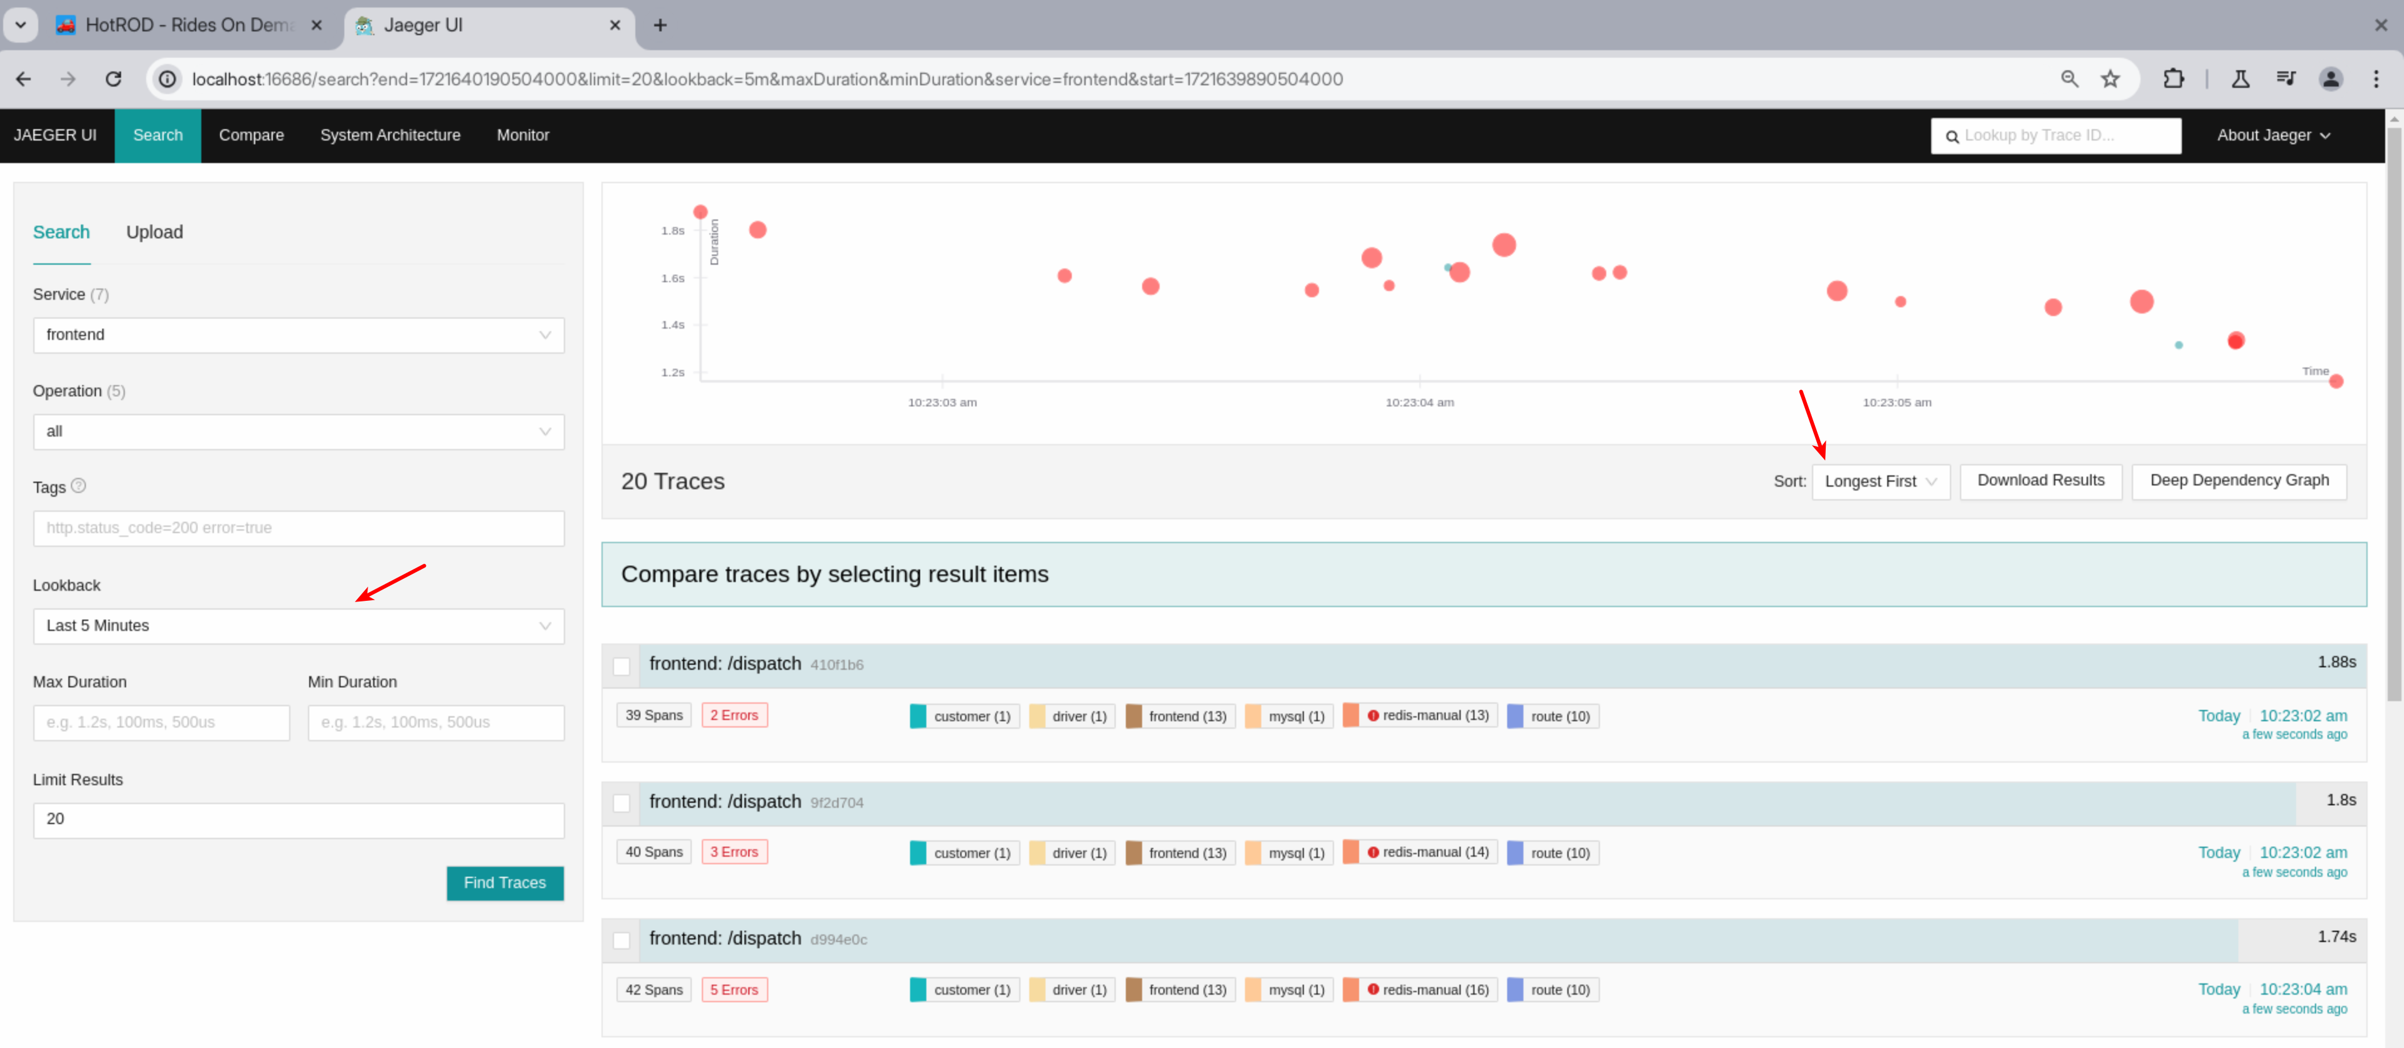The width and height of the screenshot is (2404, 1048).
Task: Bookmark this page with star icon
Action: coord(2110,79)
